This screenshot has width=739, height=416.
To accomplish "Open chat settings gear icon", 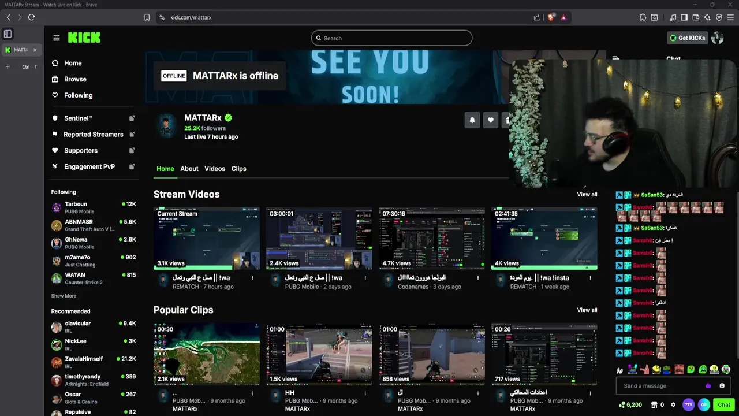I will click(x=673, y=405).
